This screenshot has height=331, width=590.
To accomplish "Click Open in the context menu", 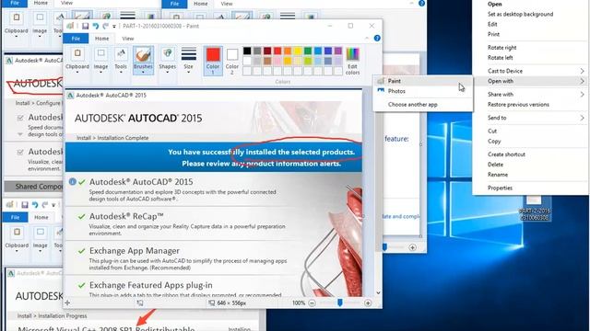I will coord(494,4).
